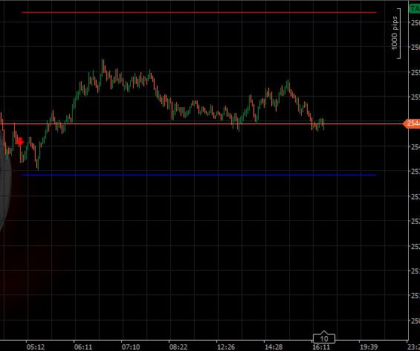420x351 pixels.
Task: Click the 06:11 time axis label
Action: point(83,347)
